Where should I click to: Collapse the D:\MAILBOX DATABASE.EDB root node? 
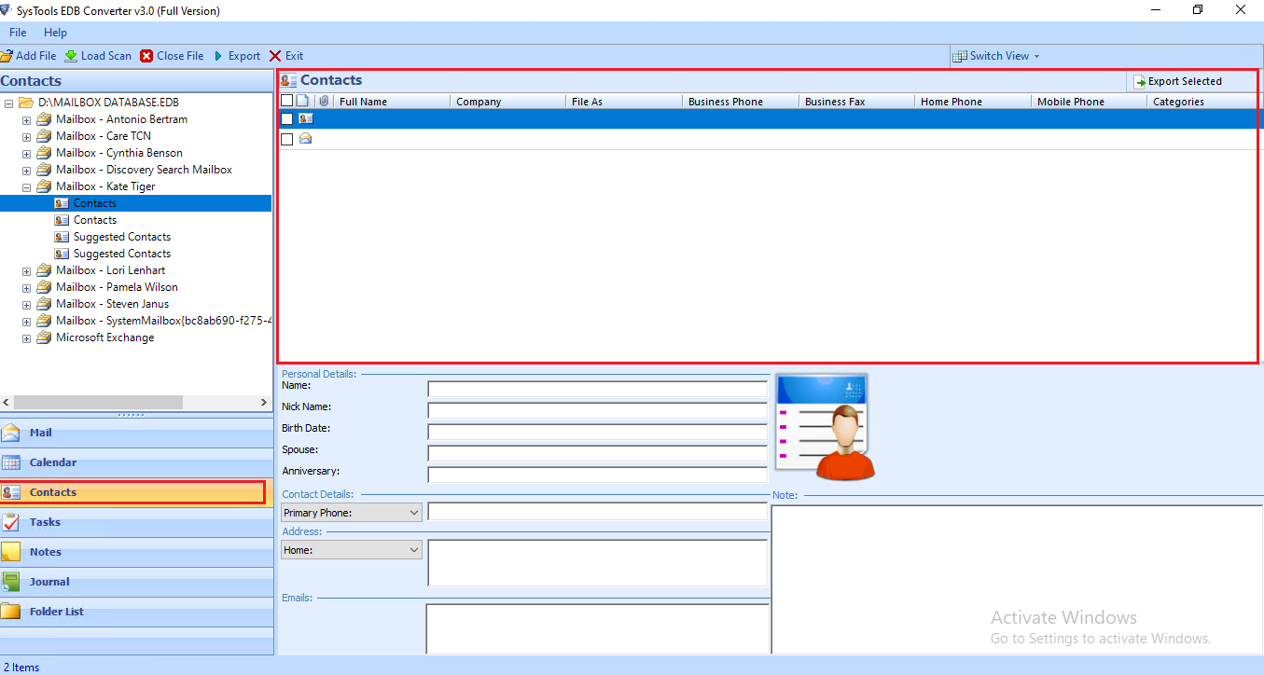pyautogui.click(x=8, y=103)
